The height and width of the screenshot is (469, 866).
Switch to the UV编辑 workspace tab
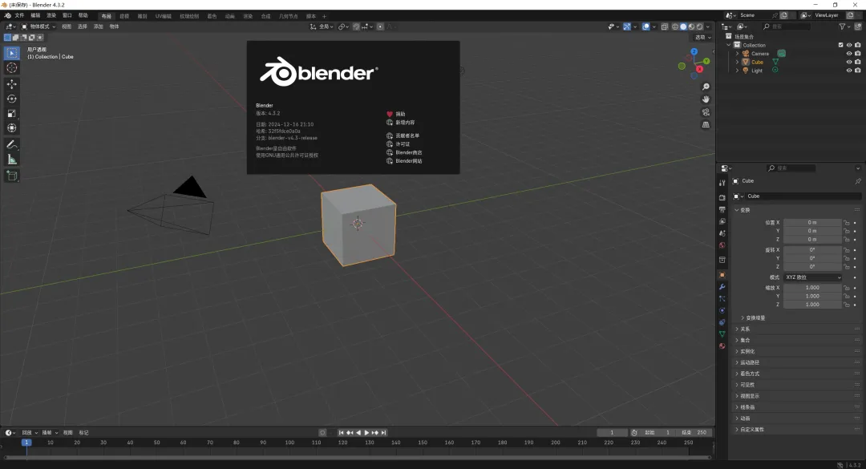pyautogui.click(x=163, y=16)
